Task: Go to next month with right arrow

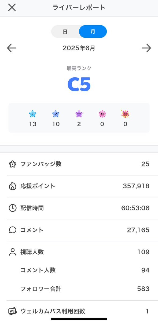Action: point(146,48)
